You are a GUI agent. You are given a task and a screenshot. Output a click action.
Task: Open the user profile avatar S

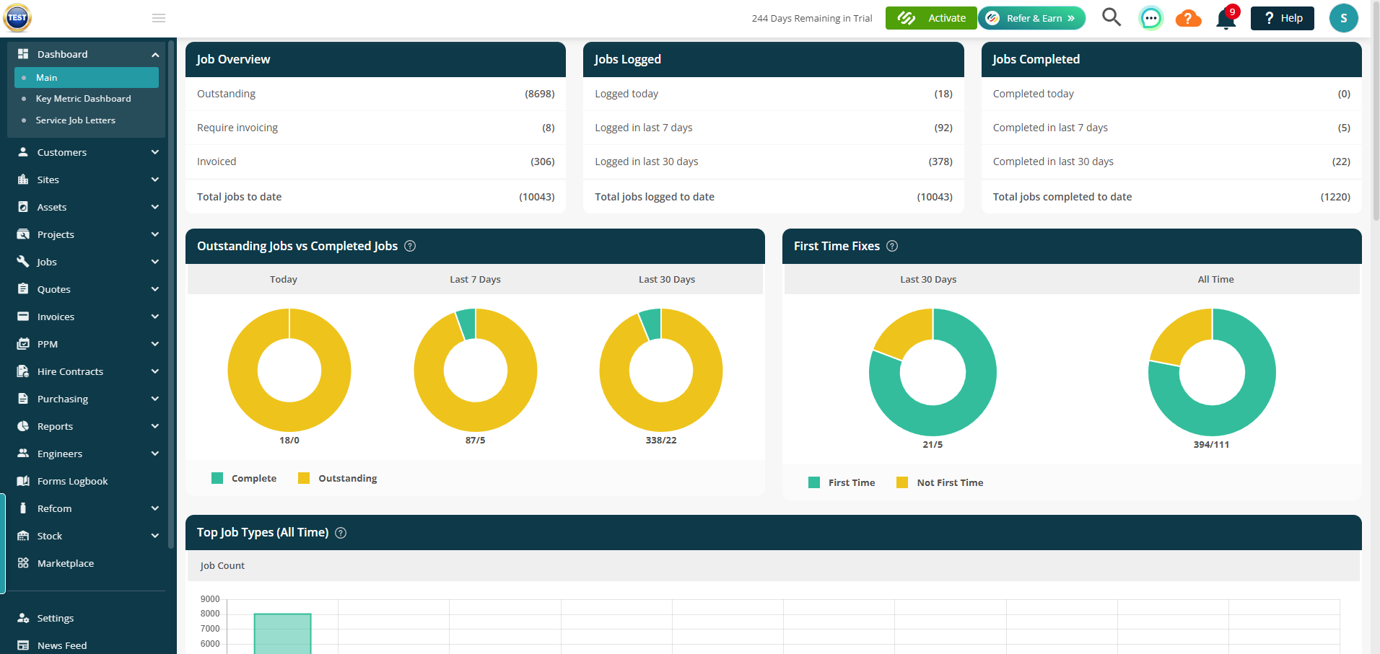pos(1343,18)
